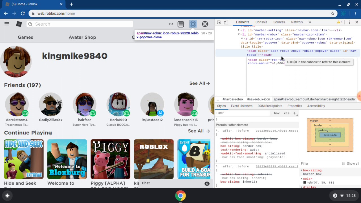This screenshot has height=203, width=361.
Task: Select the Elements tab
Action: 243,22
